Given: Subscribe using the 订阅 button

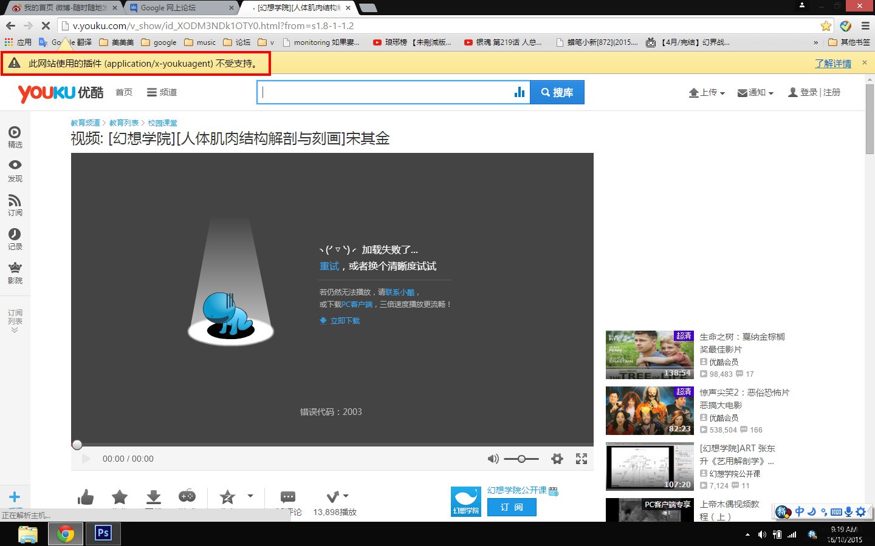Looking at the screenshot, I should click(511, 508).
